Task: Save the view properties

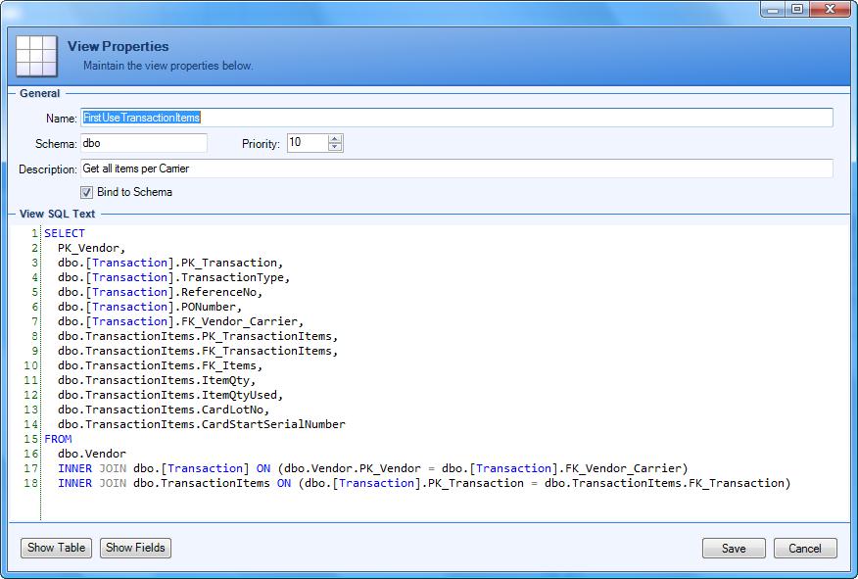Action: [x=734, y=549]
